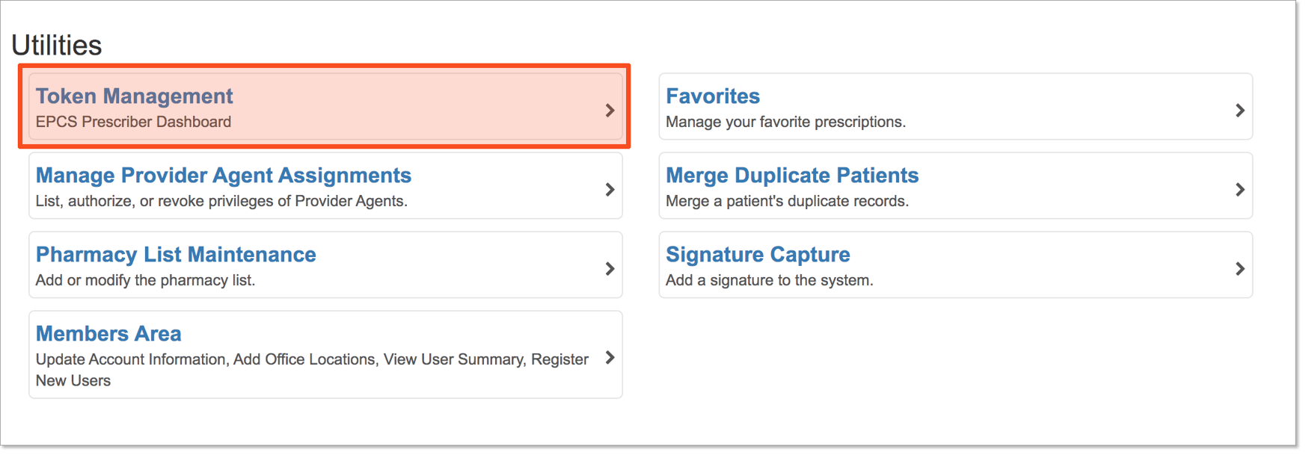This screenshot has height=455, width=1306.
Task: Select the Manage Provider Agent Assignments heading
Action: 223,175
